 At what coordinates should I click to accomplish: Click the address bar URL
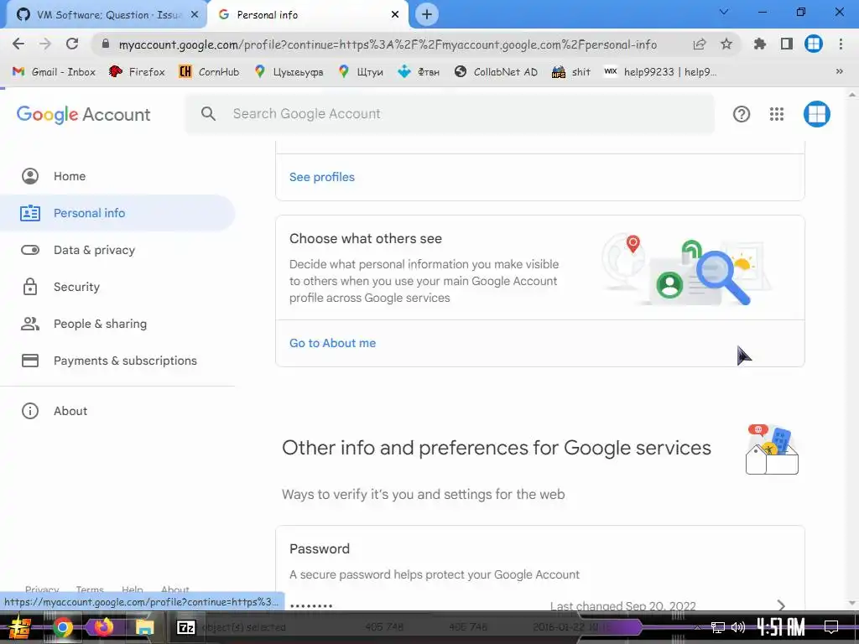[388, 44]
